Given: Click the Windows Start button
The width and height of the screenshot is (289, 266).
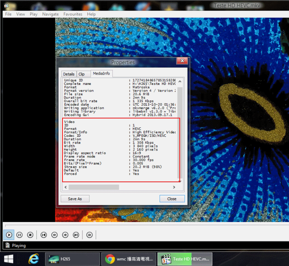Looking at the screenshot, I should click(9, 259).
